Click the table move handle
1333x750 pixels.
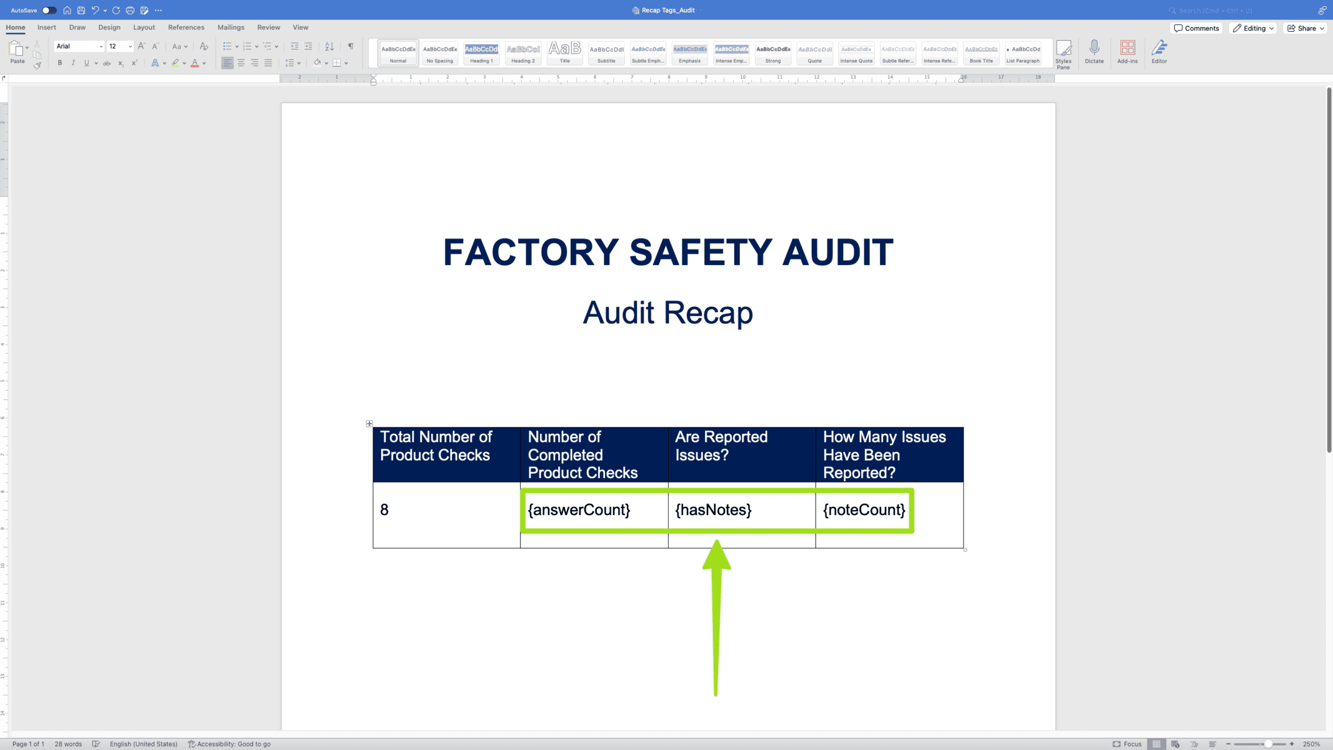[369, 424]
